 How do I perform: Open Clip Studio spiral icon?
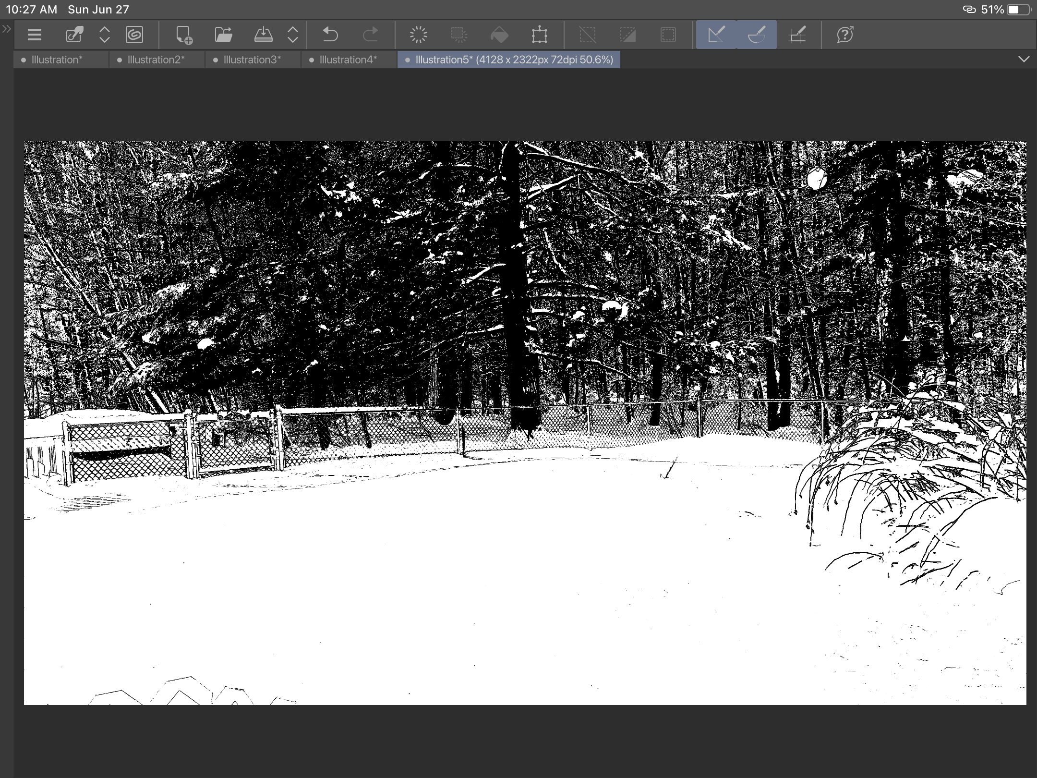[x=134, y=35]
